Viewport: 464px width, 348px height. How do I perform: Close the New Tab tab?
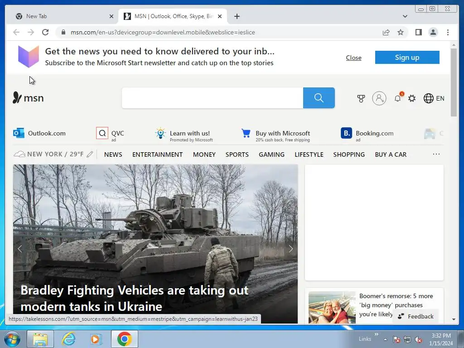point(111,16)
